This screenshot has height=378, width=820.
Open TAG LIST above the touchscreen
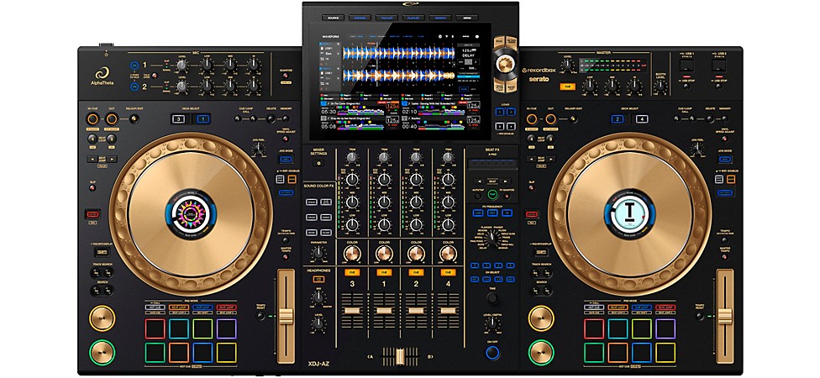click(386, 18)
